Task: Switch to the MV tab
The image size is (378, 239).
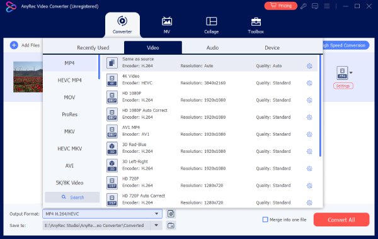Action: click(167, 25)
